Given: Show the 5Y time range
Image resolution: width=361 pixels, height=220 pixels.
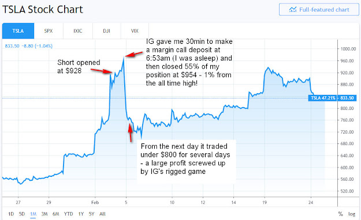Looking at the screenshot, I should (92, 214).
